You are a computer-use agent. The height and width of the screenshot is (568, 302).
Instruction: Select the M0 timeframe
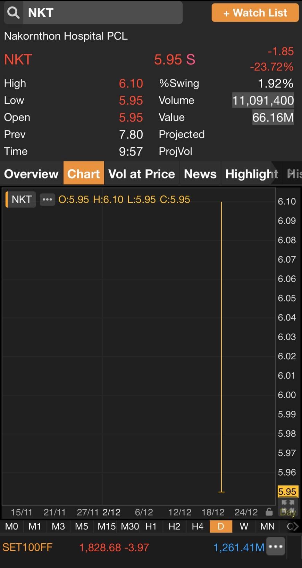11,526
